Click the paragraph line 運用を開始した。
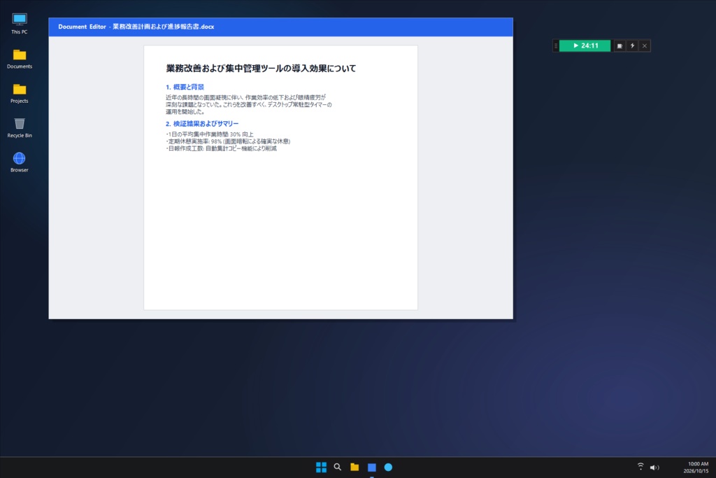 pyautogui.click(x=185, y=111)
